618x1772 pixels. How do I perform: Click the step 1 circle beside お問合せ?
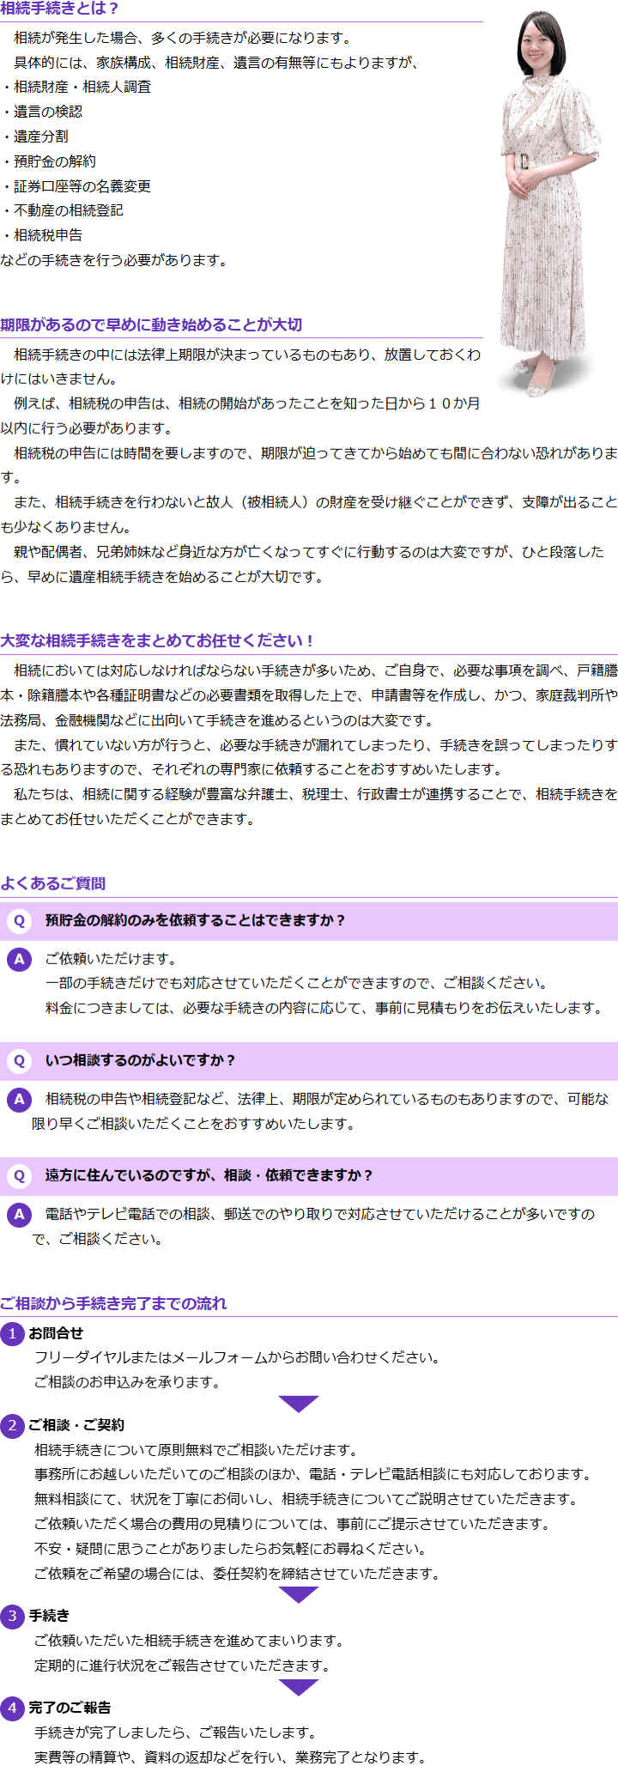tap(12, 1333)
